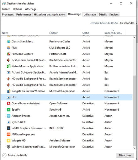Click publisher Amazon.com Inc.
The height and width of the screenshot is (160, 138).
[60, 116]
